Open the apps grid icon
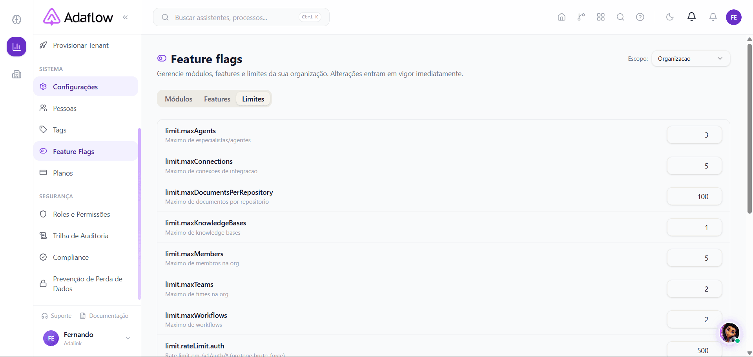Viewport: 753px width, 357px height. (x=601, y=17)
